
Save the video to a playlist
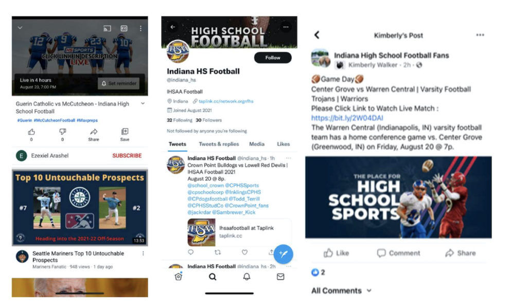(125, 134)
